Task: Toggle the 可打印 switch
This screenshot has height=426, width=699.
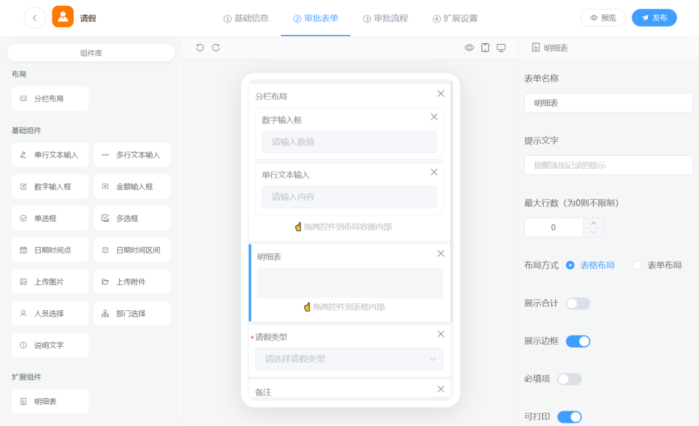Action: pos(570,417)
